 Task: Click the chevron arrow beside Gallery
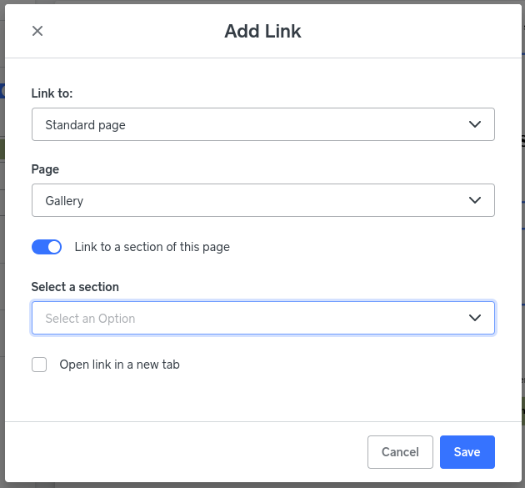pyautogui.click(x=475, y=200)
